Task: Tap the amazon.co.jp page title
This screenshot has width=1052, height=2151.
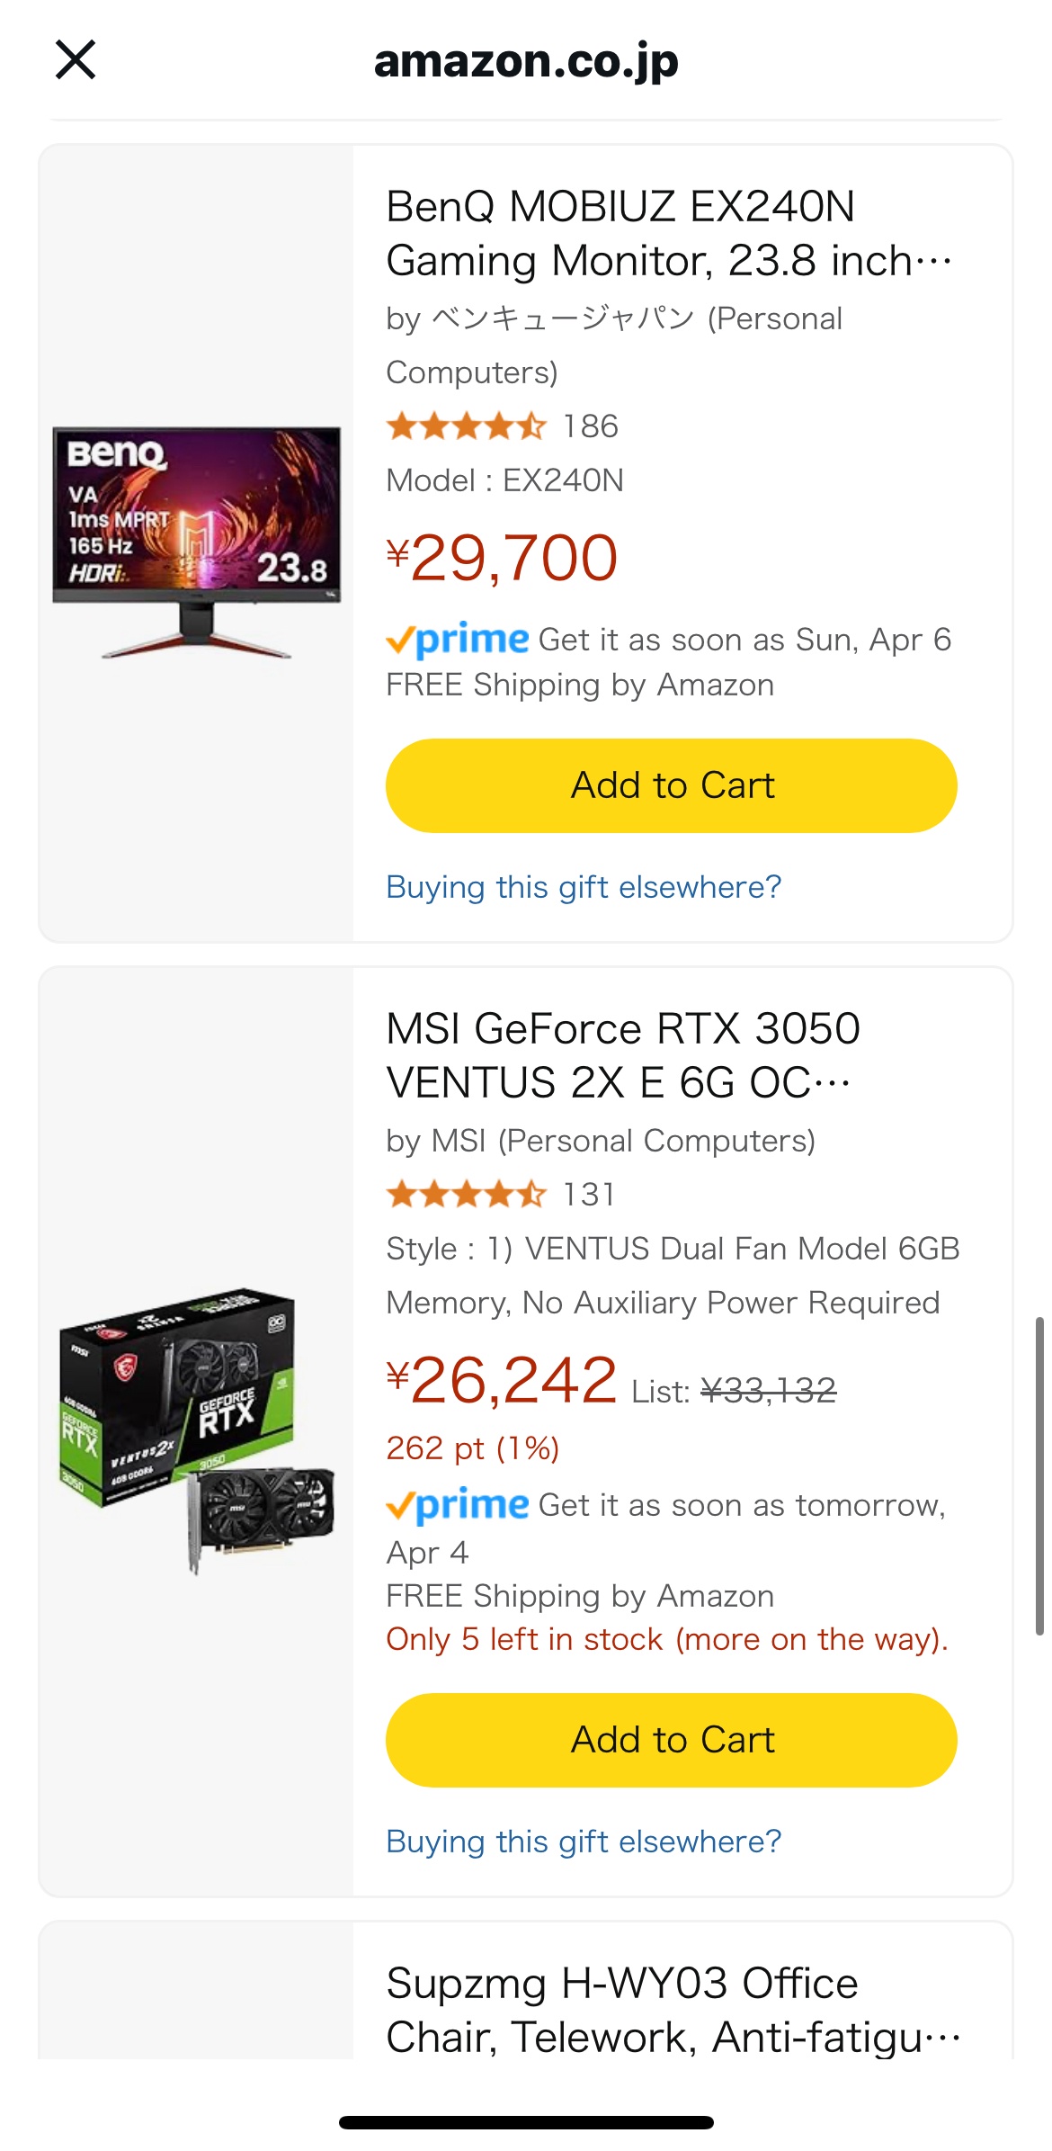Action: tap(526, 61)
